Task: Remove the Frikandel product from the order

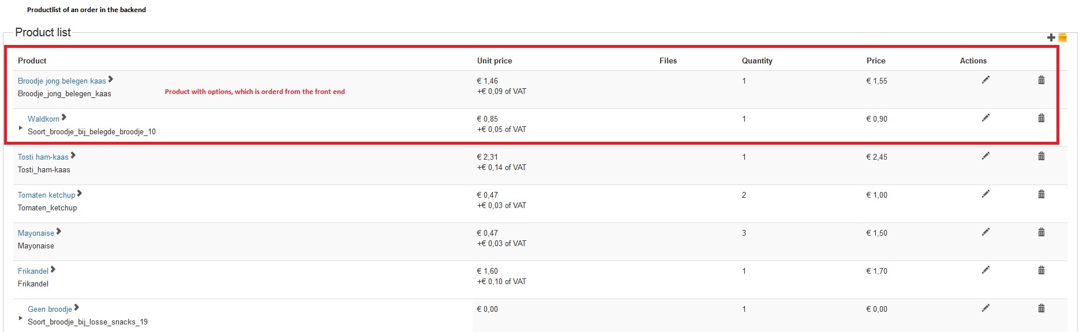Action: (1041, 270)
